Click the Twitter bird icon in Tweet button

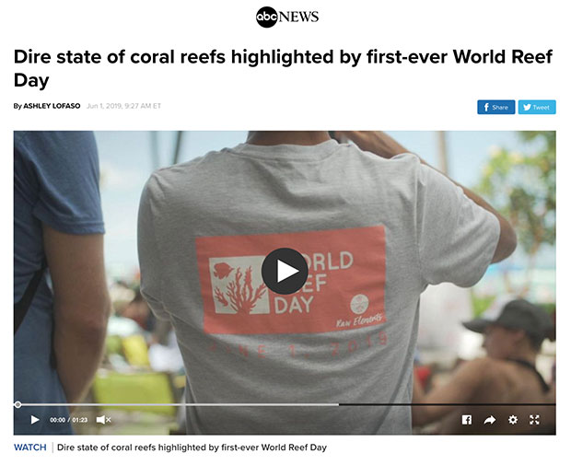tap(527, 107)
